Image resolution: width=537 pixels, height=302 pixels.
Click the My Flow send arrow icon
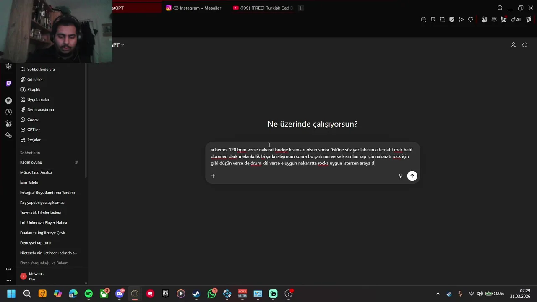(x=461, y=20)
